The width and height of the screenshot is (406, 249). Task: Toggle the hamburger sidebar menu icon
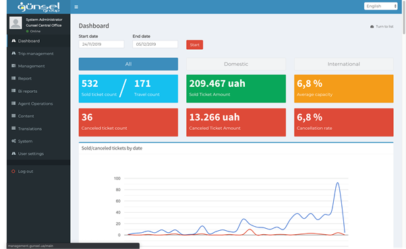click(x=76, y=7)
